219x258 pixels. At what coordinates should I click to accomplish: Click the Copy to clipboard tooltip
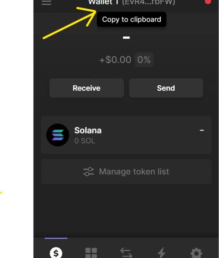click(131, 20)
